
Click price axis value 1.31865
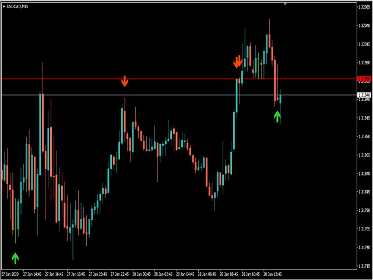[364, 155]
